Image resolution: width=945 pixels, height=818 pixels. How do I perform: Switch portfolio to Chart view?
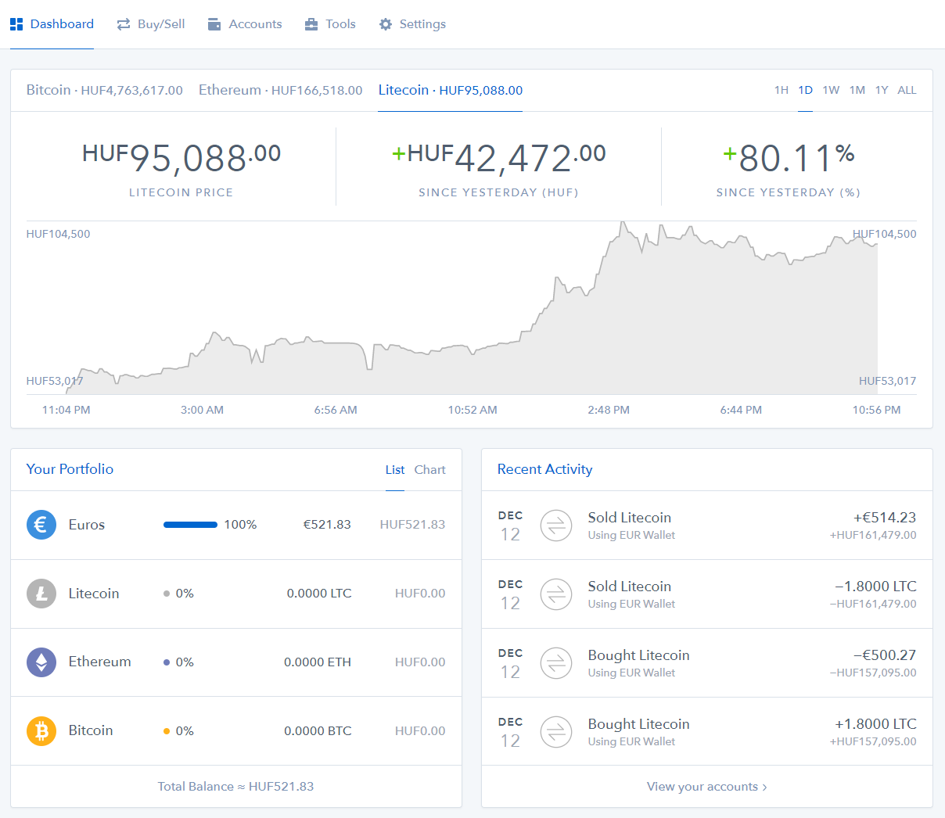click(x=430, y=470)
